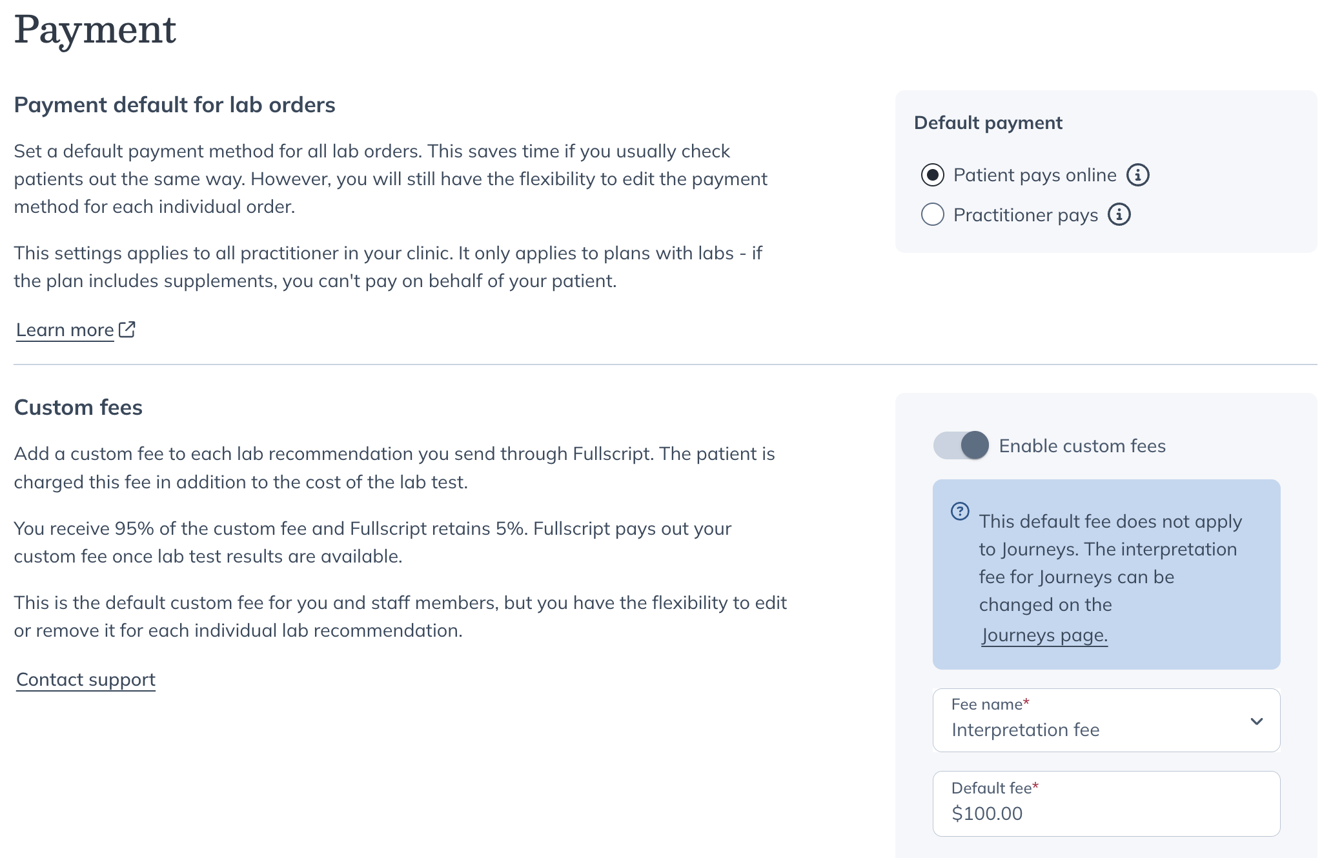The image size is (1322, 858).
Task: Click the info icon beside Practitioner pays
Action: pyautogui.click(x=1120, y=215)
